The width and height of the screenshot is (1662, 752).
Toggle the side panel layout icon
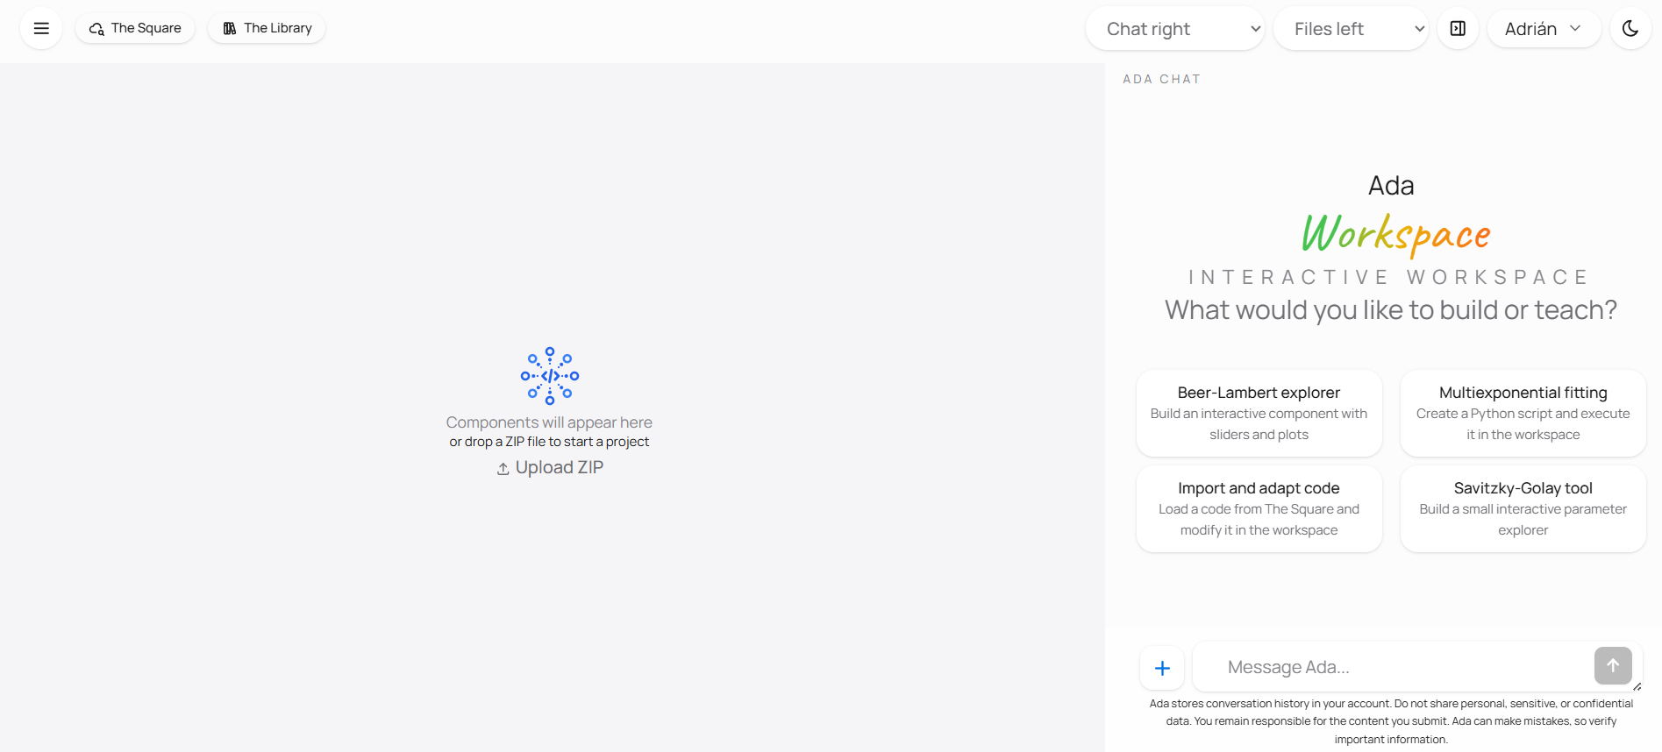point(1458,28)
